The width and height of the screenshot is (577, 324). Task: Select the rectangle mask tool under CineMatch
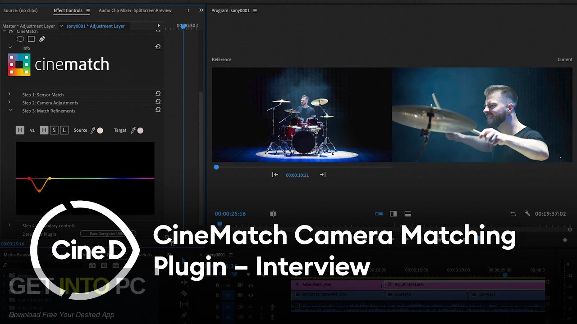(x=31, y=39)
